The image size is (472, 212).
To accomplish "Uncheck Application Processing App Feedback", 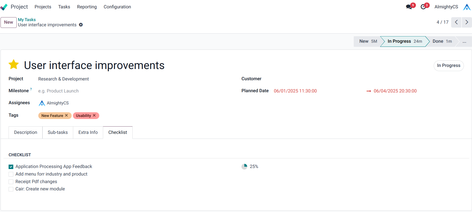I will point(11,167).
